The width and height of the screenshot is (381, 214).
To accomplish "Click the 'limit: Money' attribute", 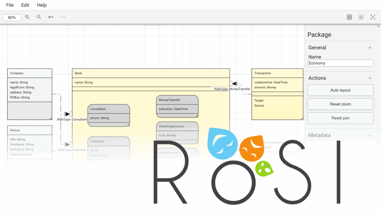I will 167,135.
